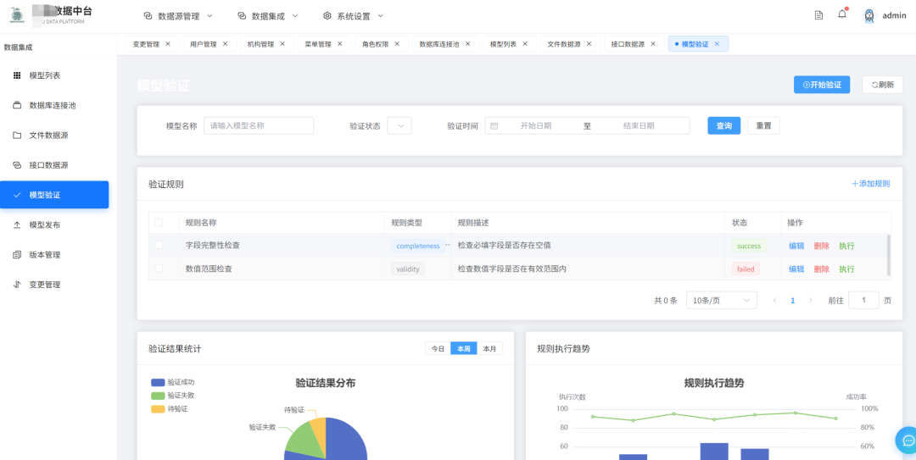Expand the 数据源管理 top menu

[x=178, y=16]
